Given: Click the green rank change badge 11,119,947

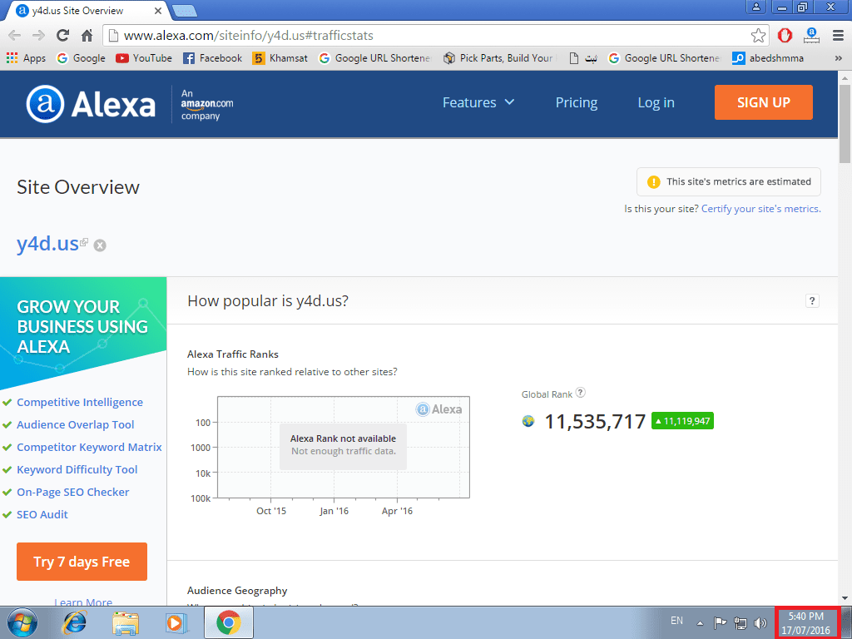Looking at the screenshot, I should tap(682, 421).
